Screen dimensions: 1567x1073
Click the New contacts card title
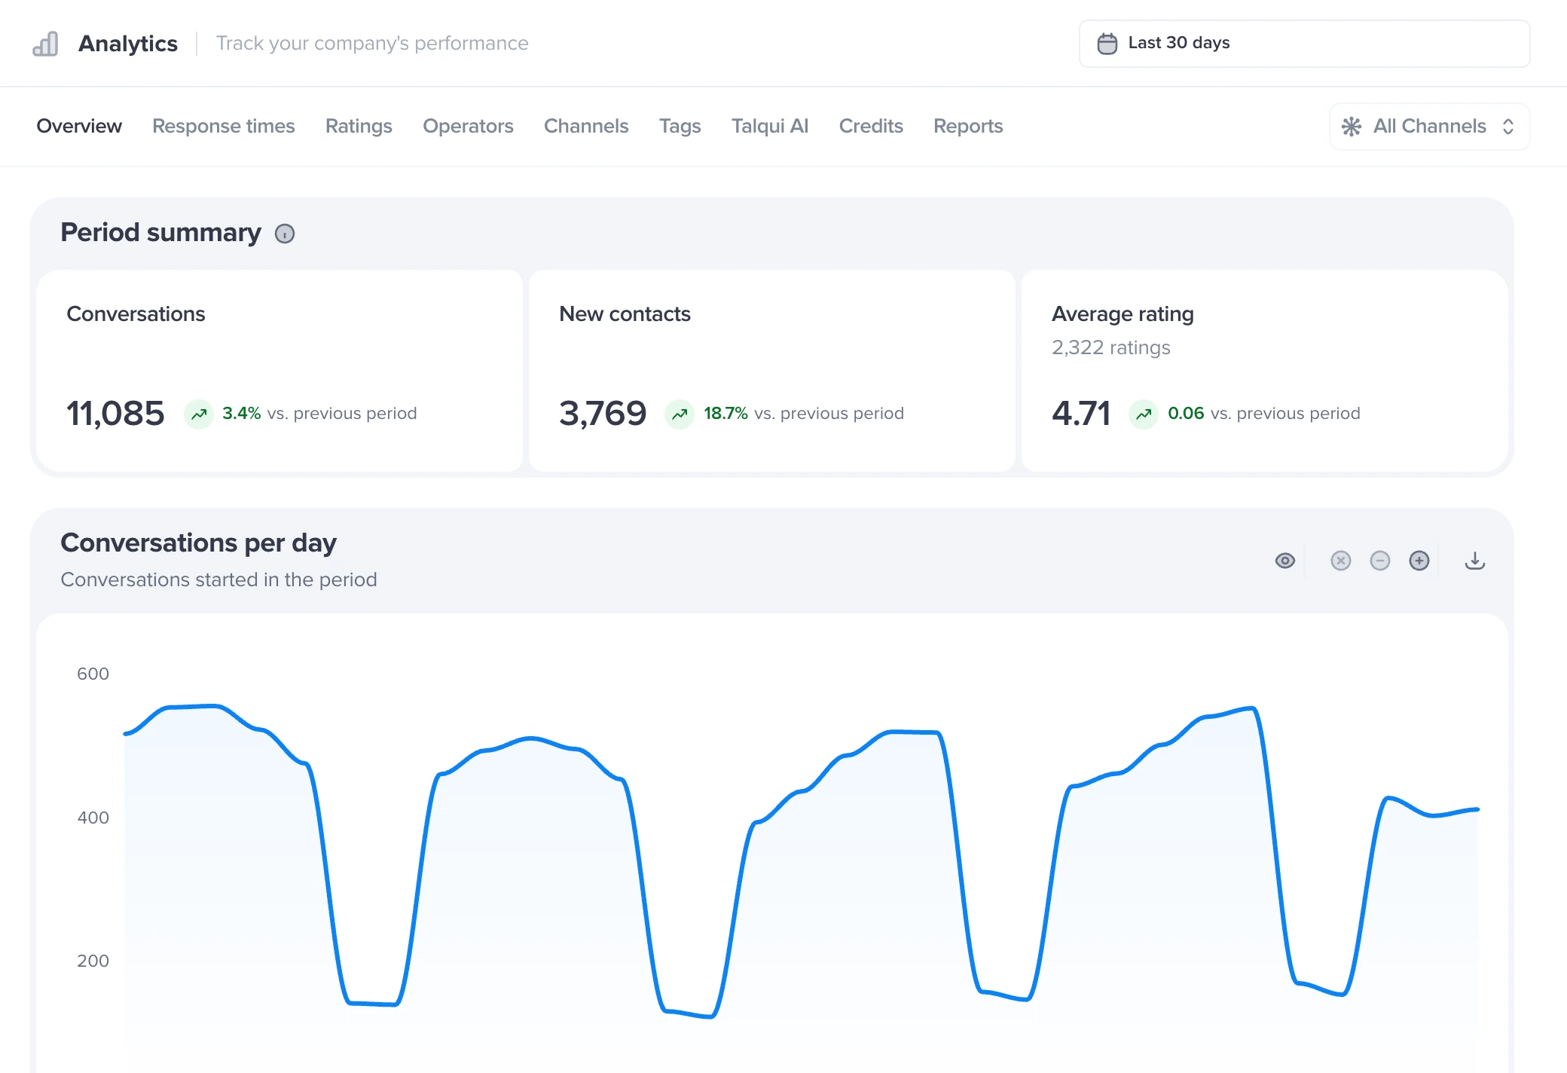pos(625,314)
